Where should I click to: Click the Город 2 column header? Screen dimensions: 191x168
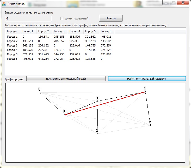coord(44,31)
